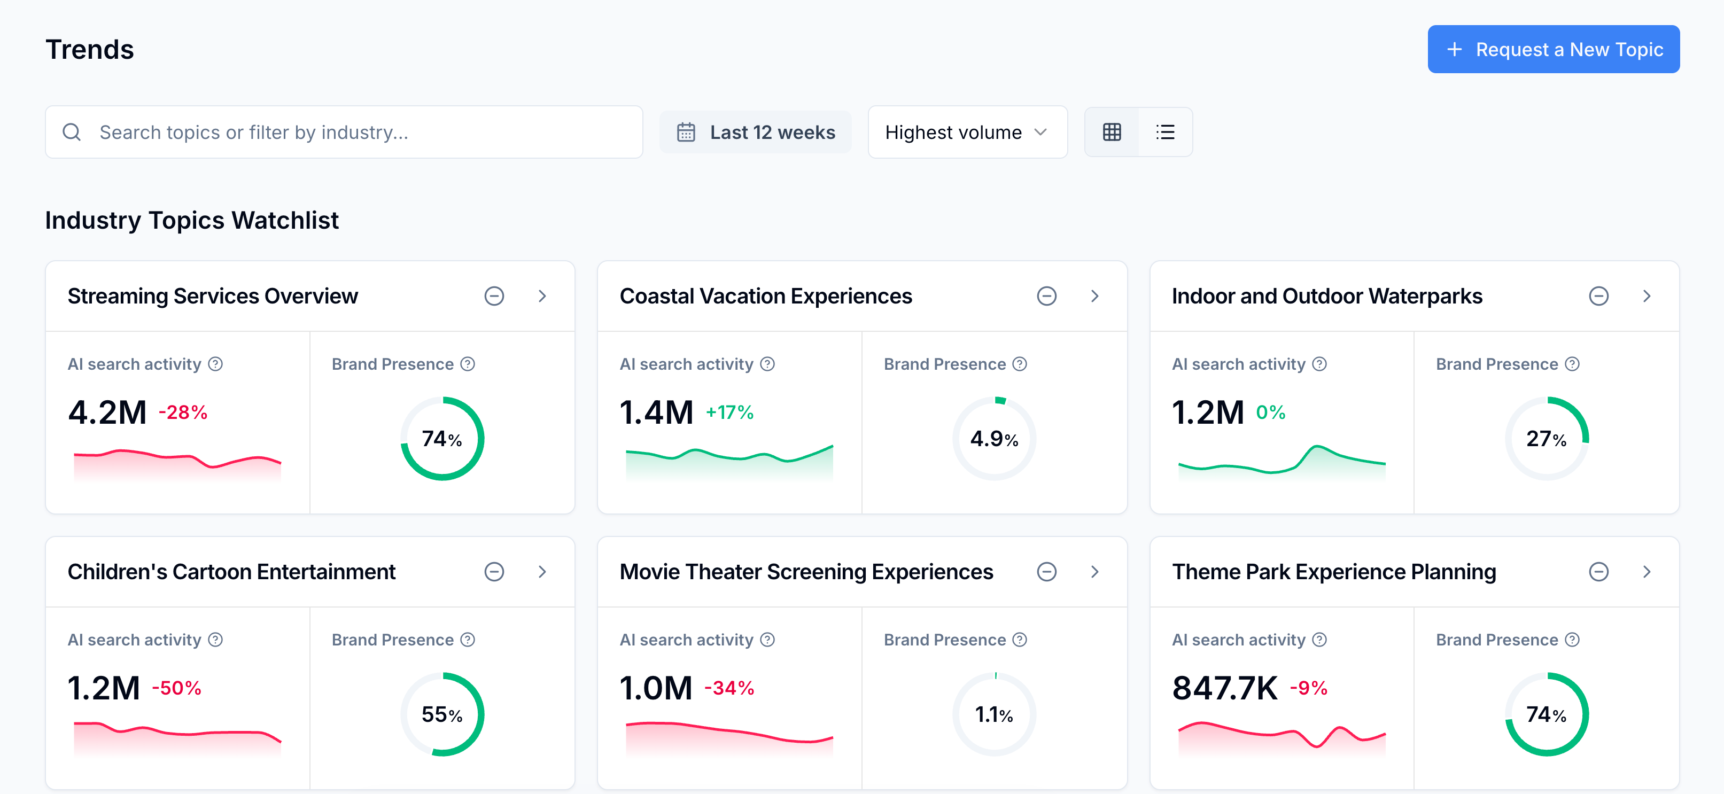1724x794 pixels.
Task: Click the 1.4M search activity value
Action: coord(657,412)
